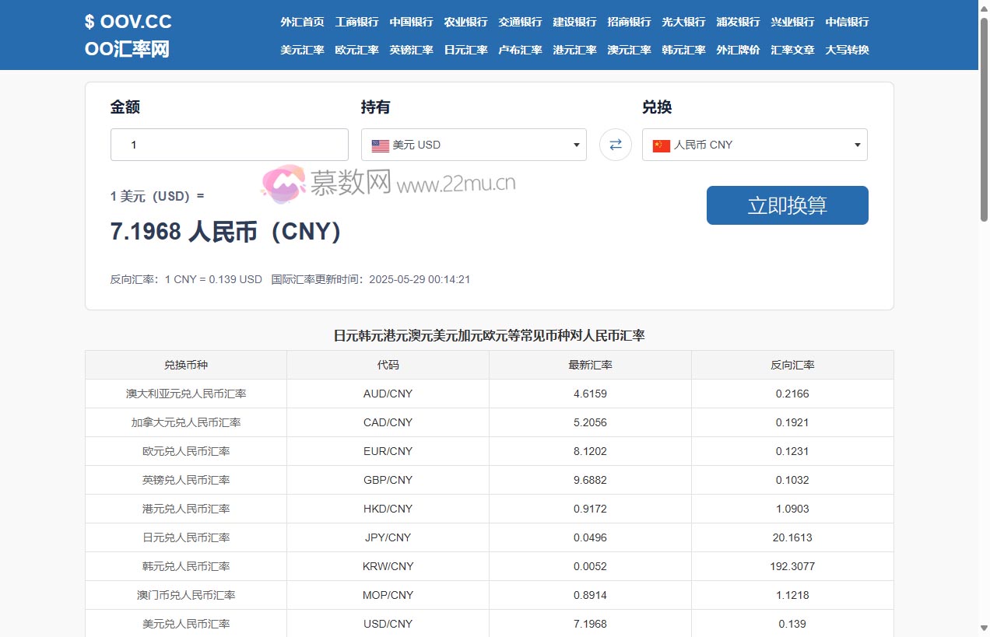This screenshot has height=637, width=990.
Task: Click inside the 金额 amount input field
Action: tap(229, 145)
